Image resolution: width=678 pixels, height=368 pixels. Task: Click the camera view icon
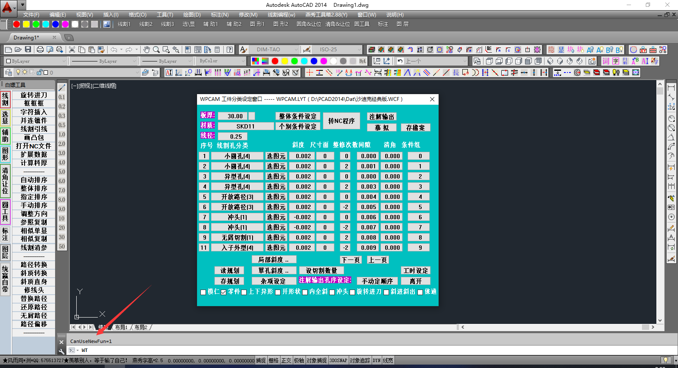[592, 61]
